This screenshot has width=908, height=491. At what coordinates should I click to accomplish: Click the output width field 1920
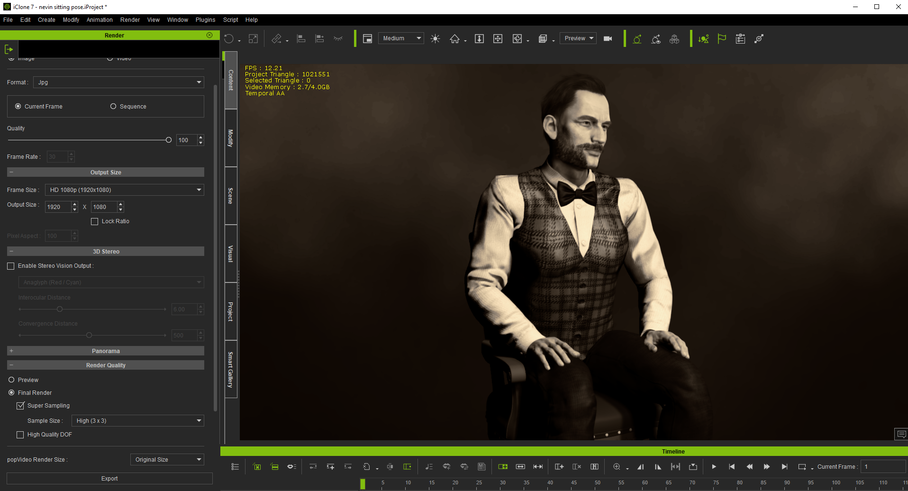click(58, 207)
